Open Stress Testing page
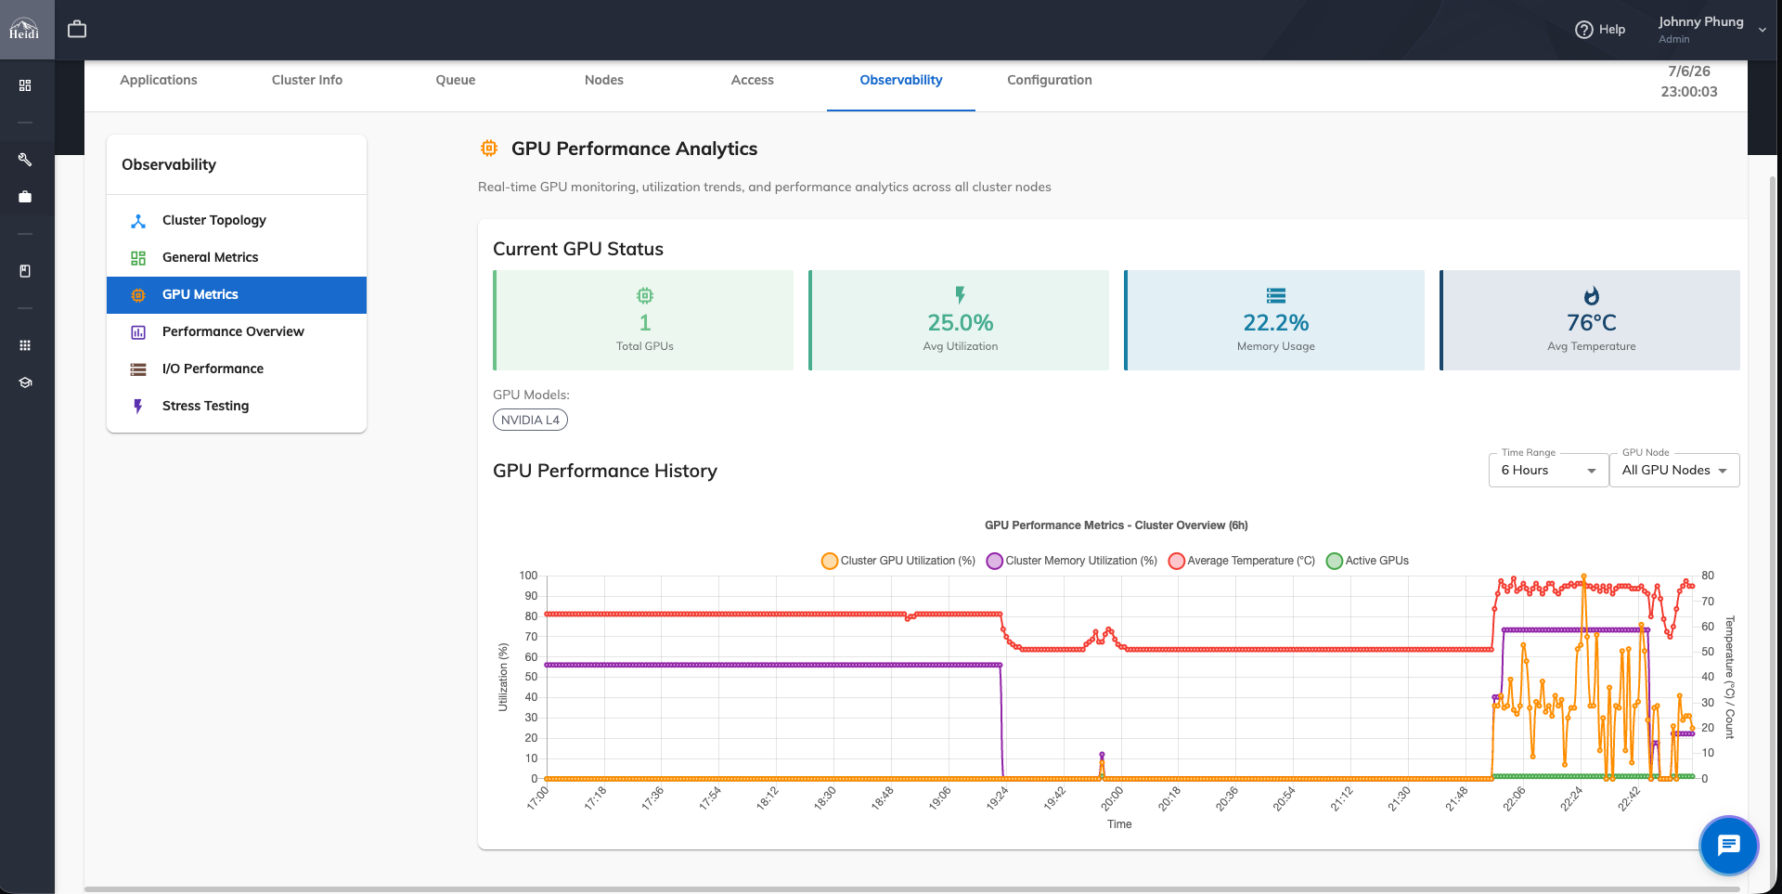This screenshot has width=1782, height=894. (237, 407)
